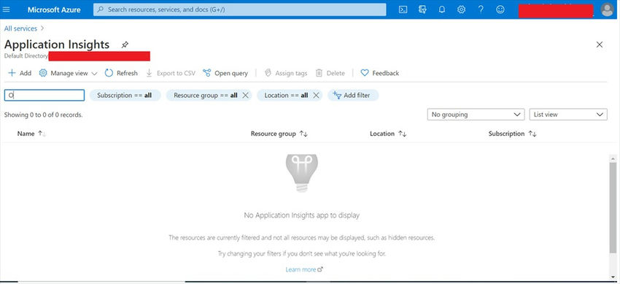620x284 pixels.
Task: Click the vertical scrollbar up arrow
Action: [x=613, y=158]
